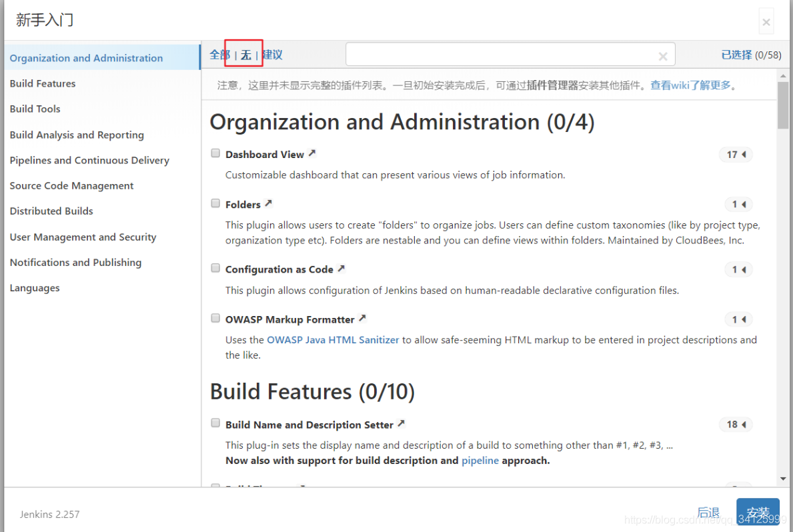Click the 后退 back button

click(x=708, y=512)
